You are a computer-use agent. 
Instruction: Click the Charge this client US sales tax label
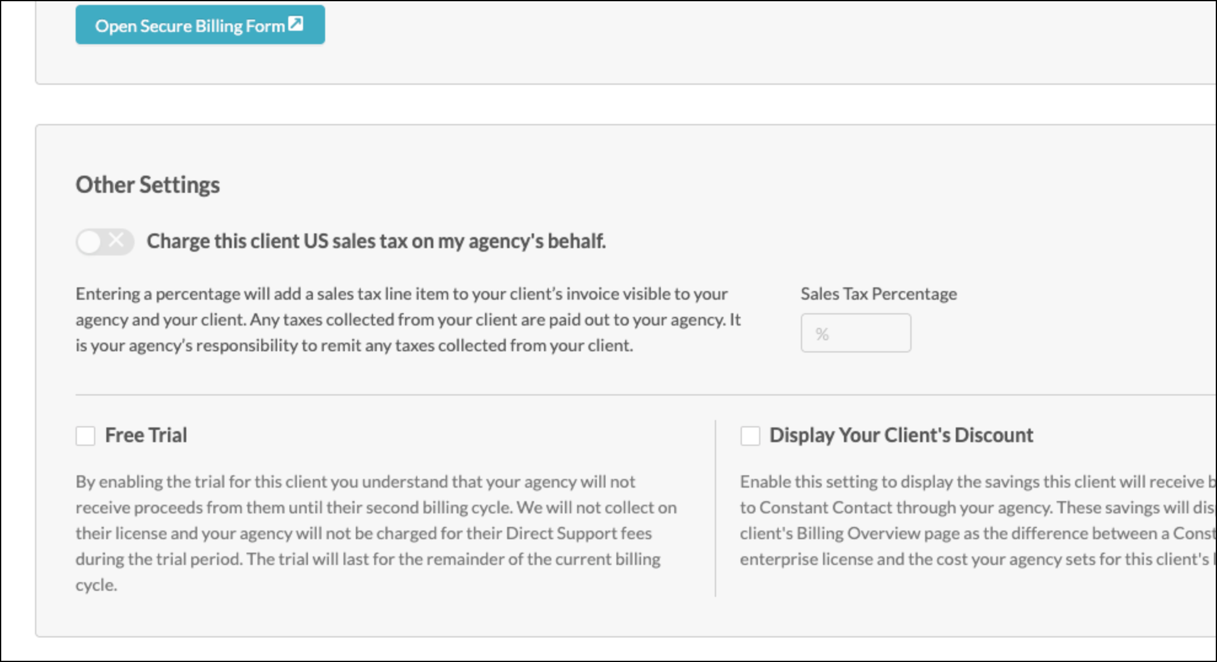point(376,241)
